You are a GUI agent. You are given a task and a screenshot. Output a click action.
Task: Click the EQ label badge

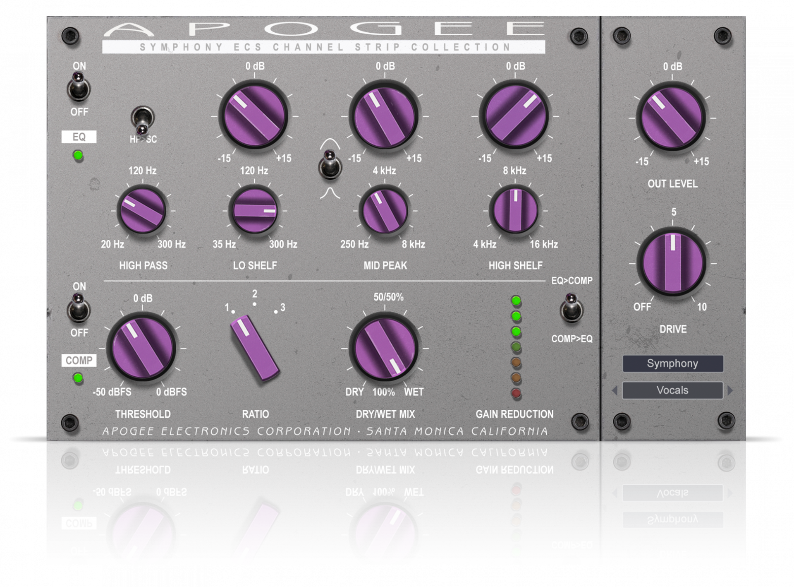pyautogui.click(x=79, y=137)
